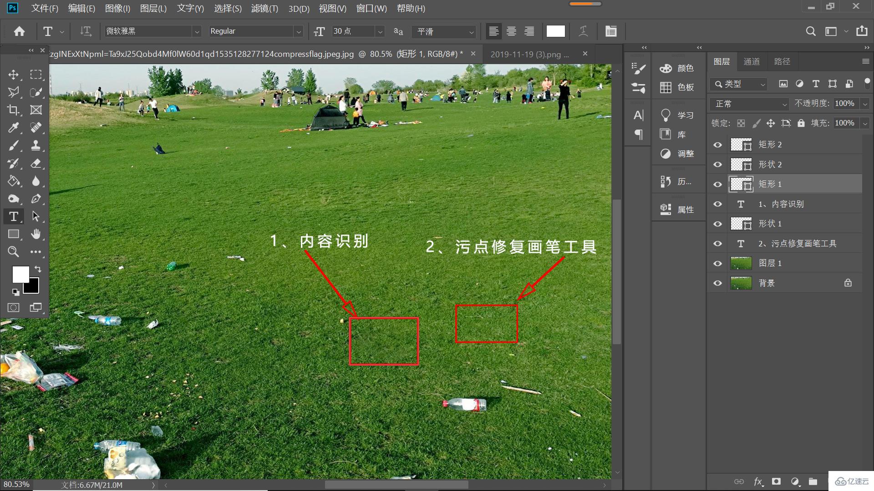Select the Clone Stamp tool
This screenshot has width=874, height=491.
coord(36,145)
